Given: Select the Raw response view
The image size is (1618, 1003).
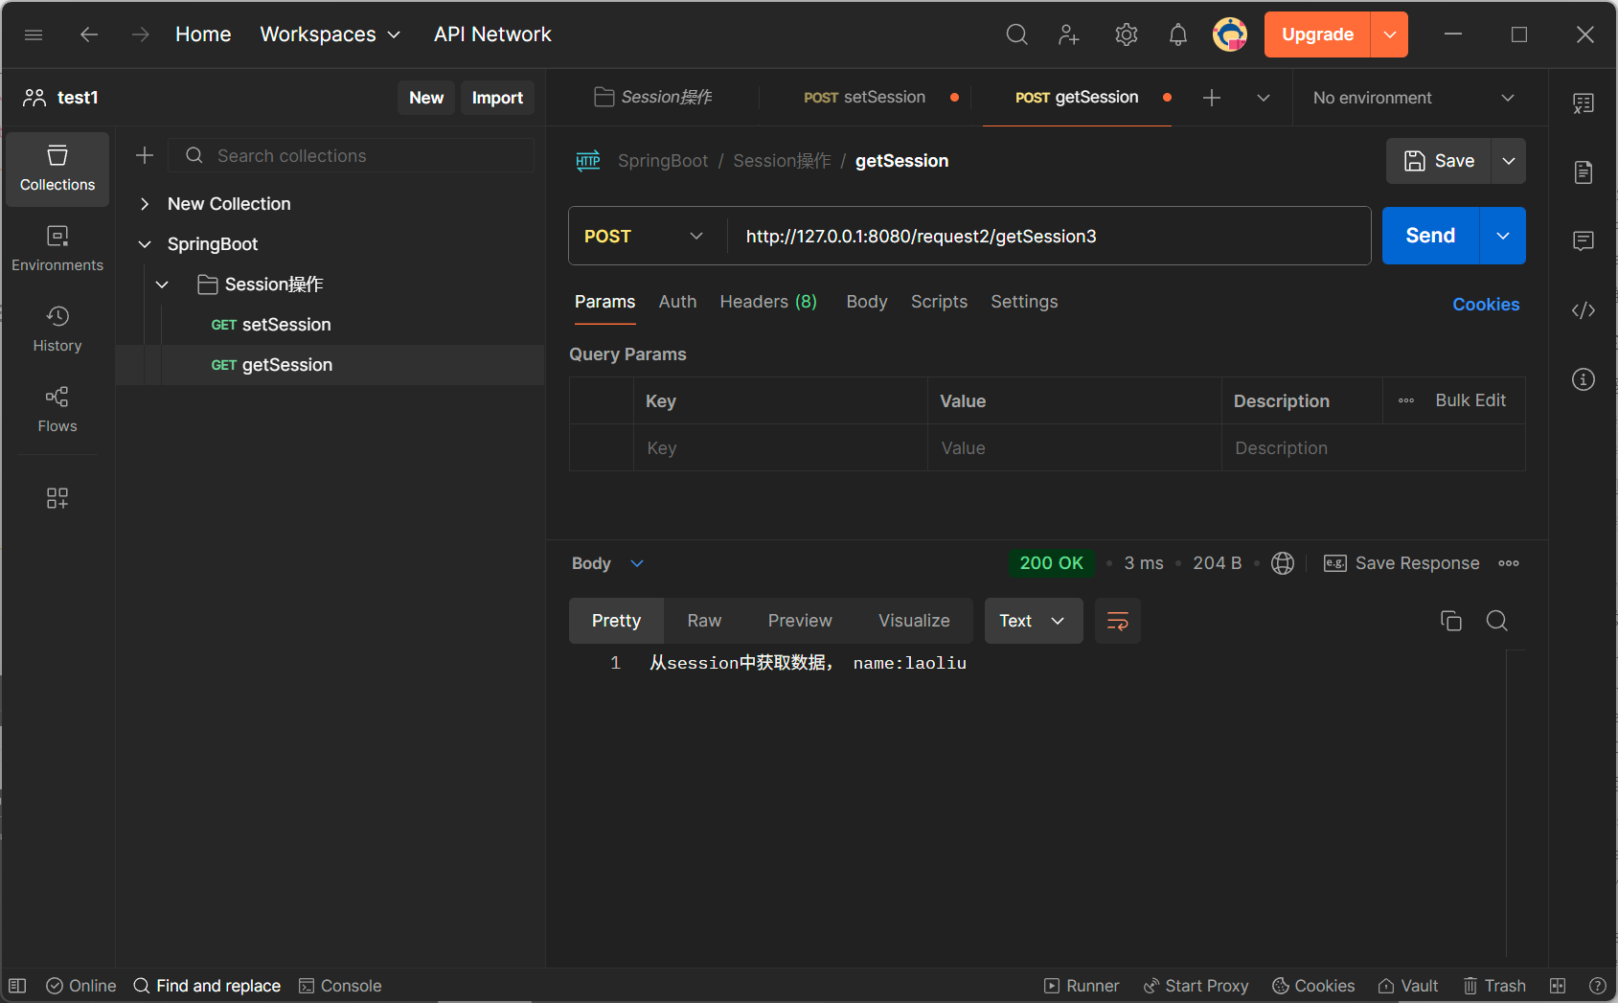Looking at the screenshot, I should (704, 621).
